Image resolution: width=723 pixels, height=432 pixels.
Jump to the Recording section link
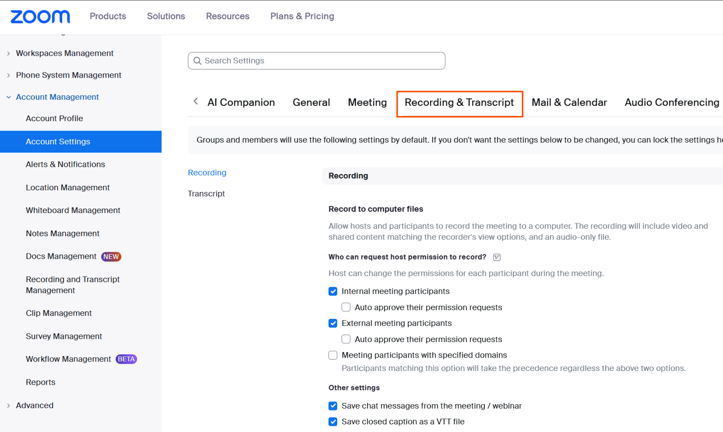coord(207,172)
